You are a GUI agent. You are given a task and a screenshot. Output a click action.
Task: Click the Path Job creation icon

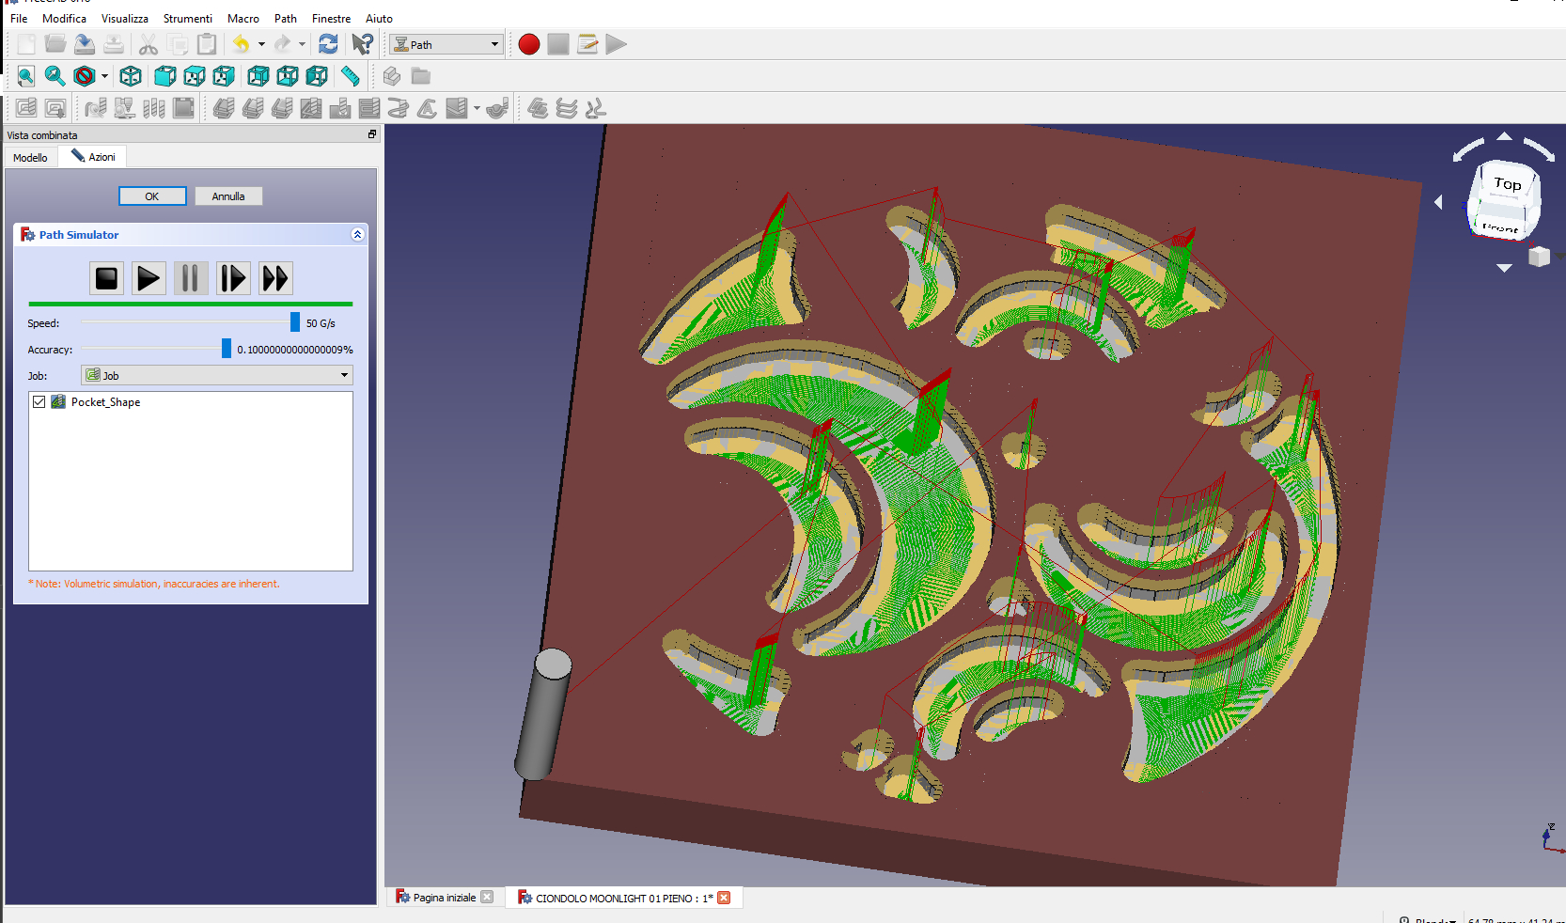[x=26, y=108]
